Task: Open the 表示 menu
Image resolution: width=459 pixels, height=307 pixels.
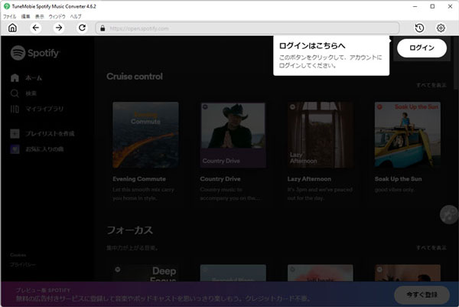Action: (x=40, y=16)
